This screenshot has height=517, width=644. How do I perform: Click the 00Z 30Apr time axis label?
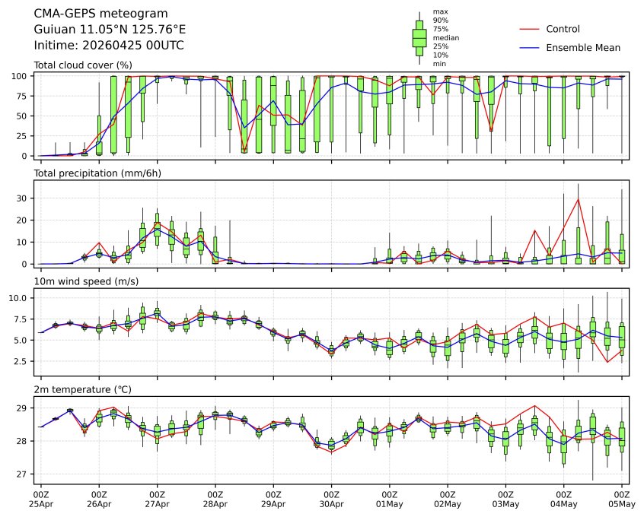pos(331,499)
